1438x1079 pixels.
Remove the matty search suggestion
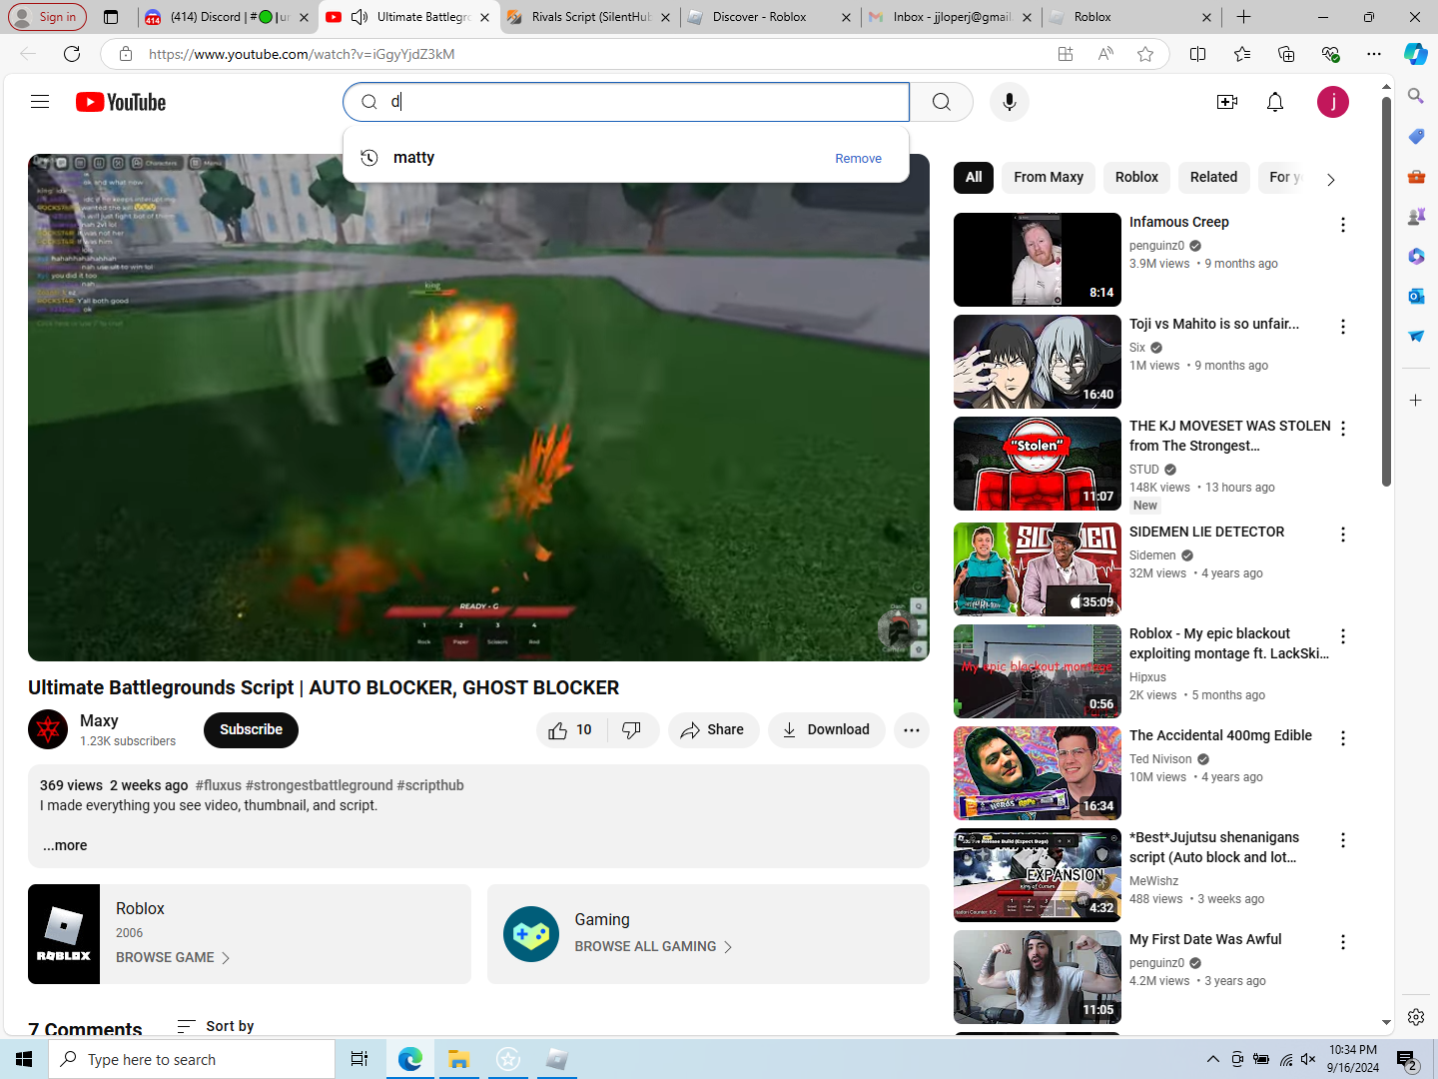tap(858, 159)
